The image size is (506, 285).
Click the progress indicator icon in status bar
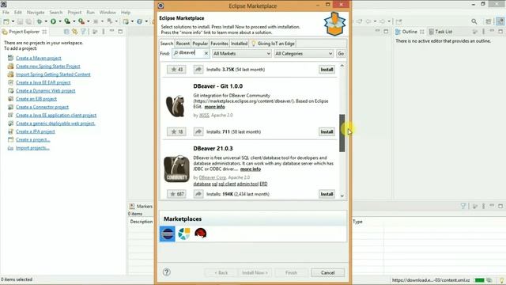pos(489,280)
